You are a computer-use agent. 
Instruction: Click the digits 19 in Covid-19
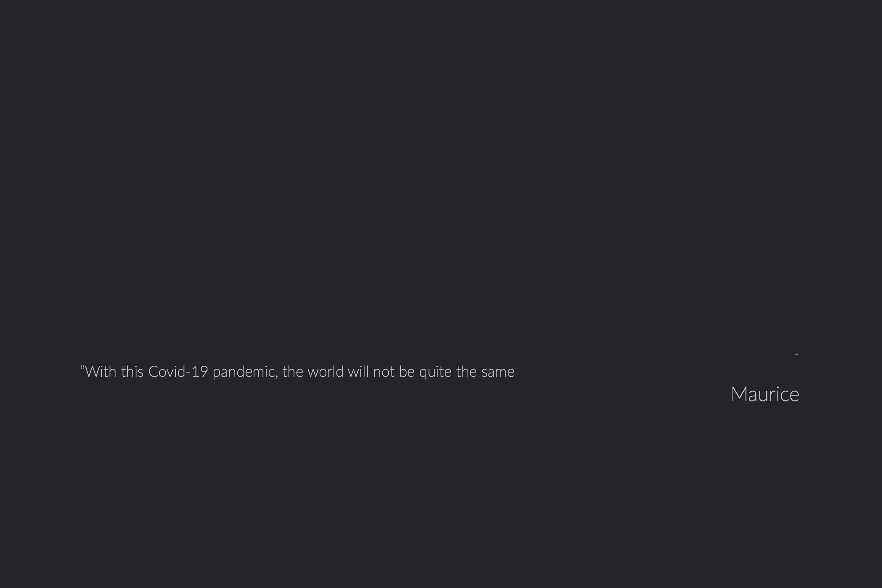point(199,372)
